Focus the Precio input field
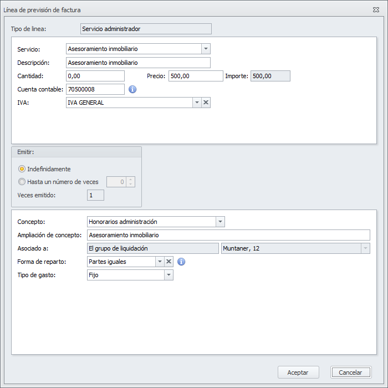 195,76
